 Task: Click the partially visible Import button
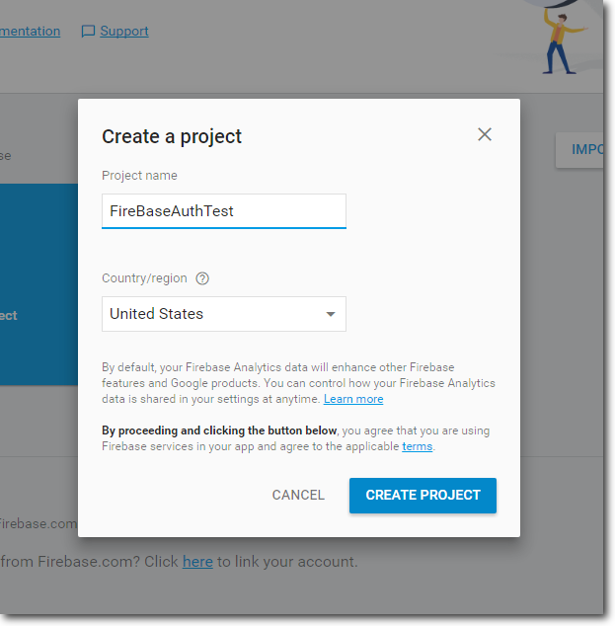pos(585,150)
